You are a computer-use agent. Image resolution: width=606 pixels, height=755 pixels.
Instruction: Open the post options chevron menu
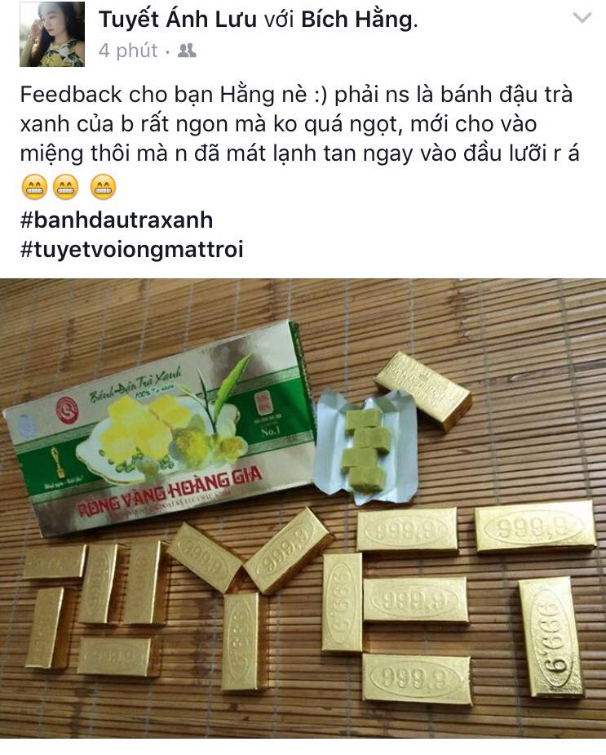click(582, 18)
